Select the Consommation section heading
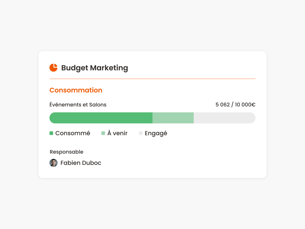 [x=76, y=90]
